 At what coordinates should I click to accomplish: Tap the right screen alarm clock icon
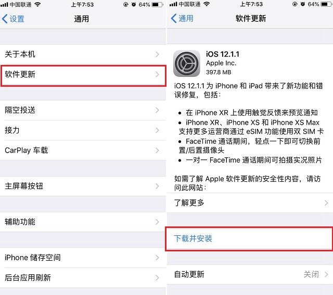[x=303, y=4]
